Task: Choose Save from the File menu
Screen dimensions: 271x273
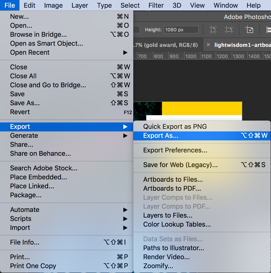Action: pyautogui.click(x=66, y=94)
